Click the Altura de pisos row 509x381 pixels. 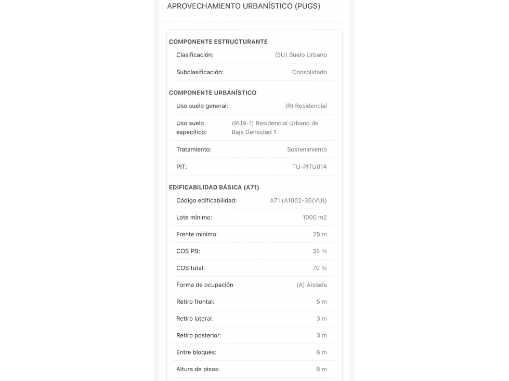[252, 369]
